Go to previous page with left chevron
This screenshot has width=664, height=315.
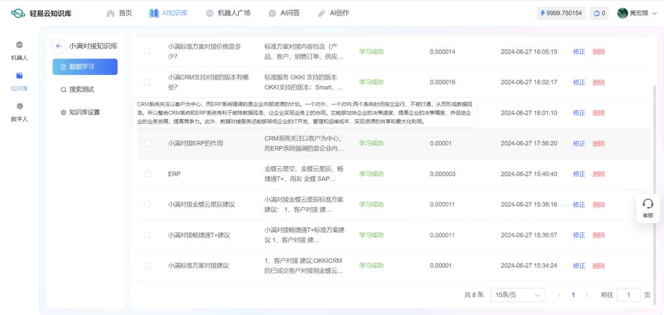pos(559,295)
